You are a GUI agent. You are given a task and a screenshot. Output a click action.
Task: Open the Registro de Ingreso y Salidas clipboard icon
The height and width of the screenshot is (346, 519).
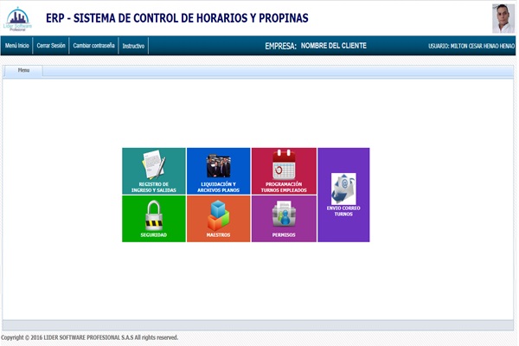point(153,164)
